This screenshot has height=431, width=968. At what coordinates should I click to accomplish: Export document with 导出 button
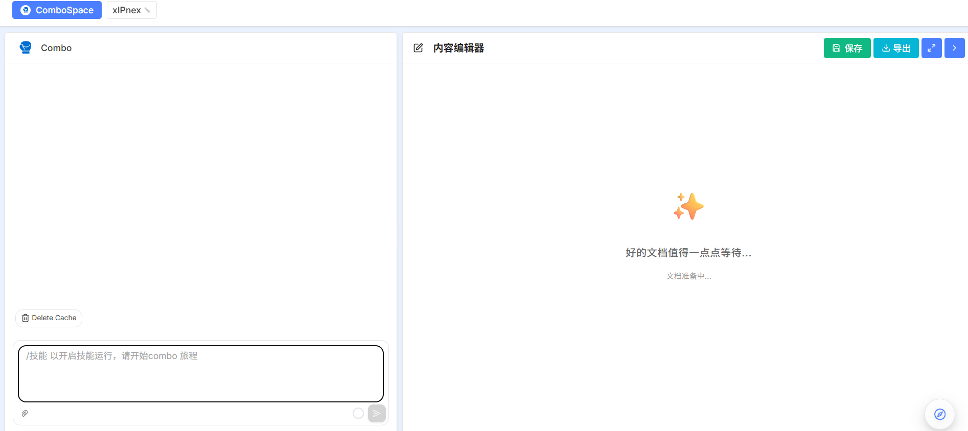pyautogui.click(x=896, y=48)
